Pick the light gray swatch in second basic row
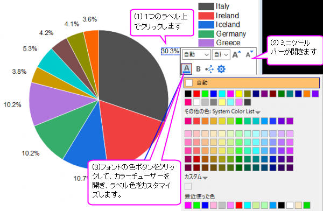The height and width of the screenshot is (211, 323). 205,102
